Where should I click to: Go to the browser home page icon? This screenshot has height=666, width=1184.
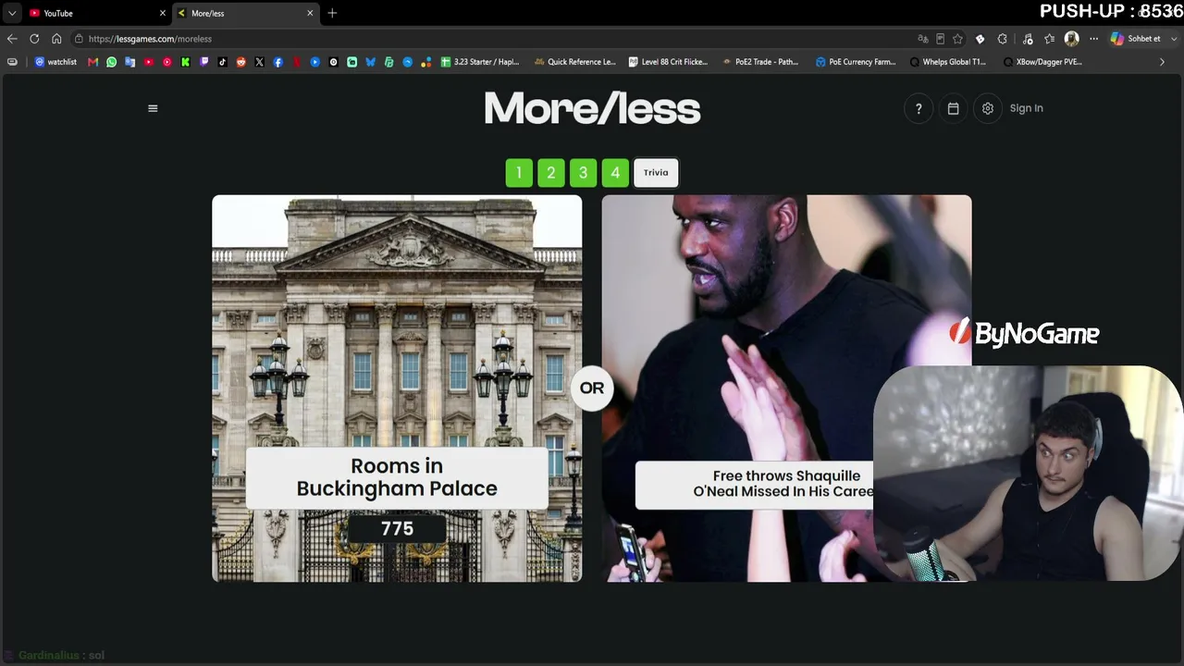(56, 39)
